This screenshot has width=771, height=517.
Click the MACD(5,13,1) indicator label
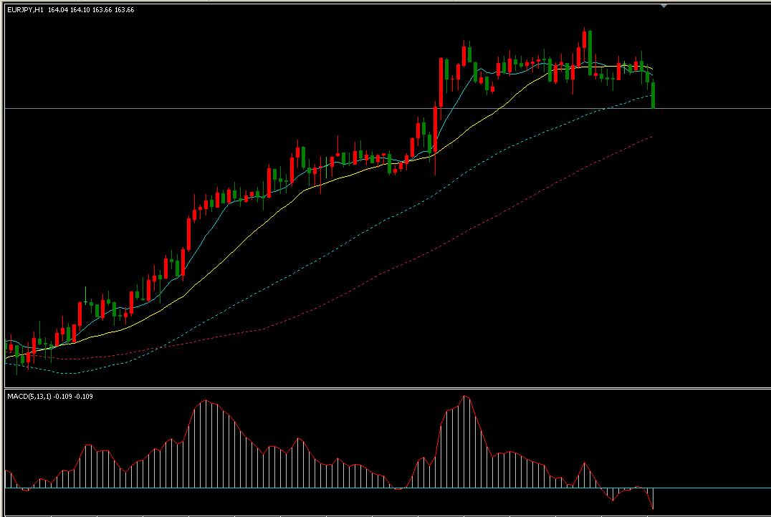click(x=29, y=396)
